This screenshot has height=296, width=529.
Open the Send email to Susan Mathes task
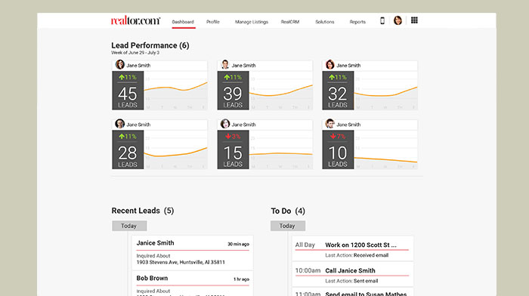coord(366,294)
